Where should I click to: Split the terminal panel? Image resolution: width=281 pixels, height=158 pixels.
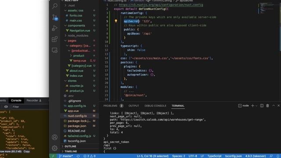[x=262, y=106]
